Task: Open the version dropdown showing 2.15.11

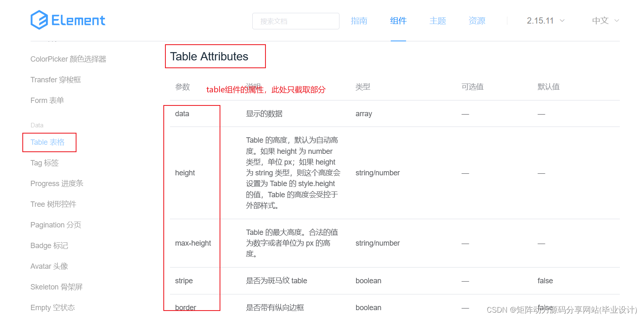Action: [541, 21]
